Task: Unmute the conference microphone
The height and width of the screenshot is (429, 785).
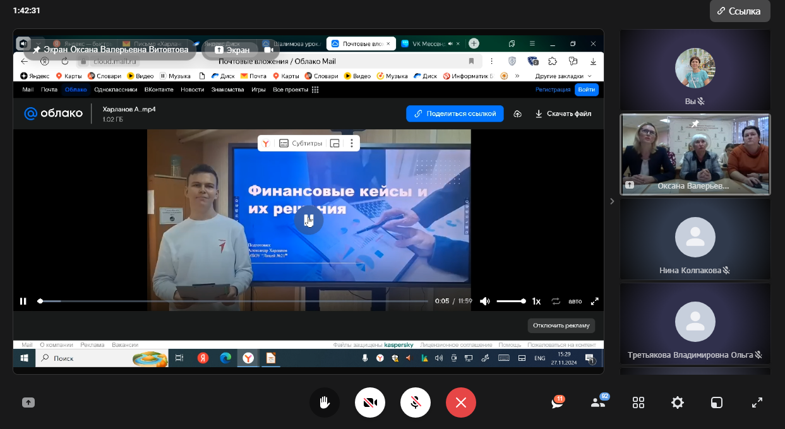Action: point(416,403)
